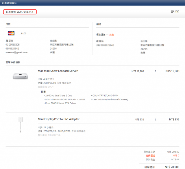Select 8GB 1066MHz DDR3 SDRAM spec
185x169 pixels.
coord(65,99)
